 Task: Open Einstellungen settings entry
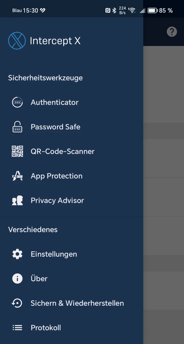click(54, 254)
